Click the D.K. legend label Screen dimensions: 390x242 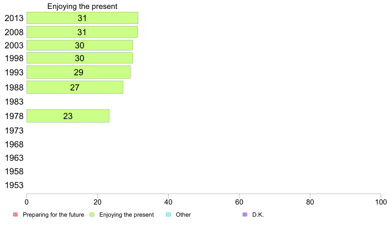click(x=258, y=215)
